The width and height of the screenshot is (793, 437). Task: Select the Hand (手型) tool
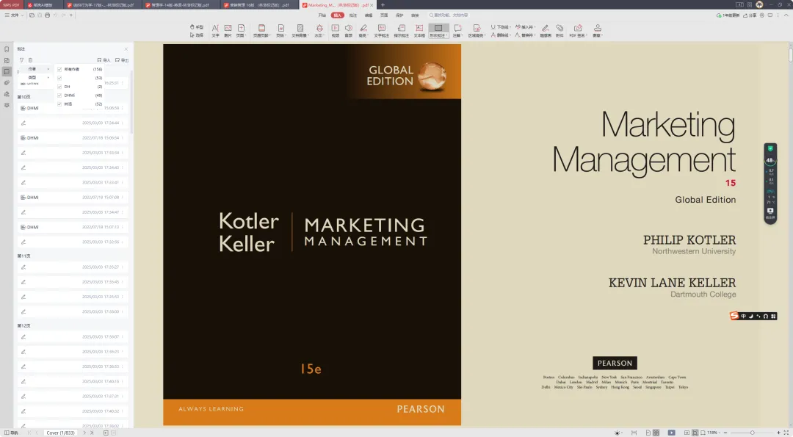coord(197,26)
